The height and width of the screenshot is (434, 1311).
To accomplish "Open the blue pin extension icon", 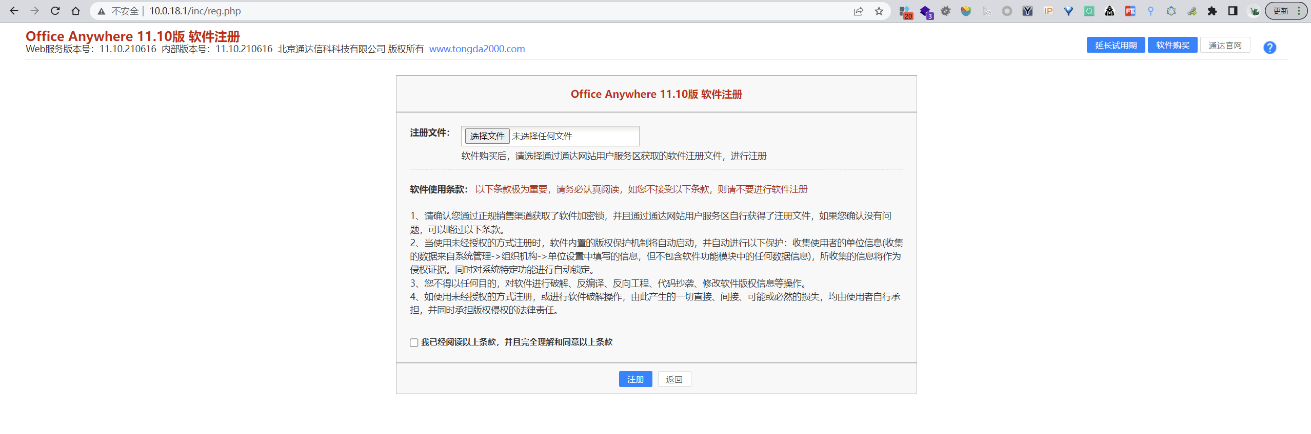I will pyautogui.click(x=1150, y=11).
